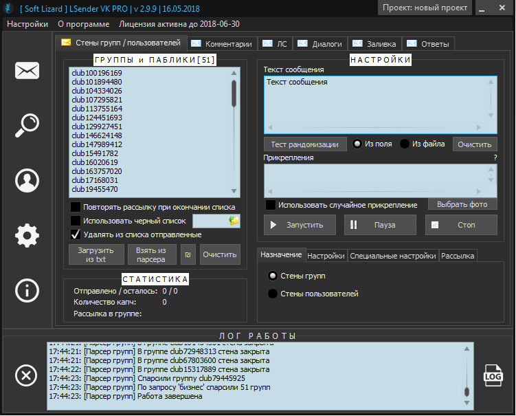Click the circled X icon beside log
Screen dimensions: 516x416
tap(26, 375)
